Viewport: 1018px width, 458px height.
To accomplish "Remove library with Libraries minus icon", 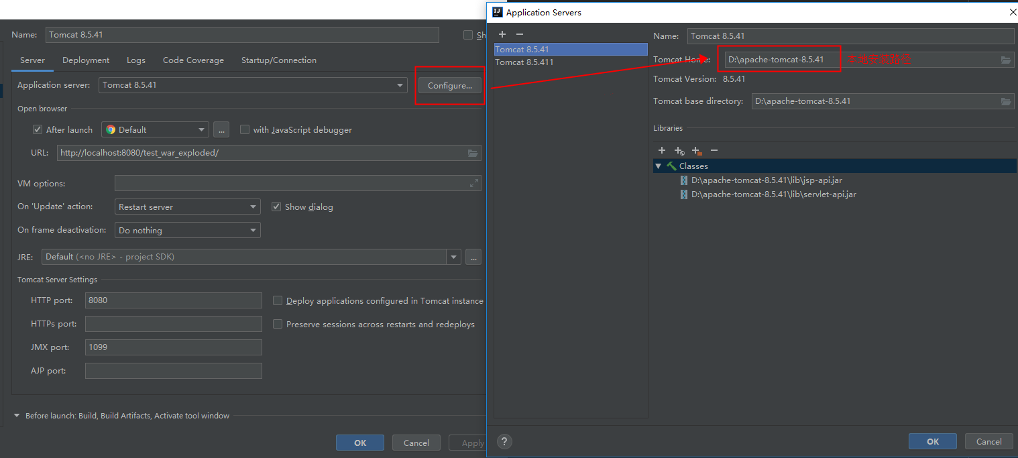I will pyautogui.click(x=714, y=150).
